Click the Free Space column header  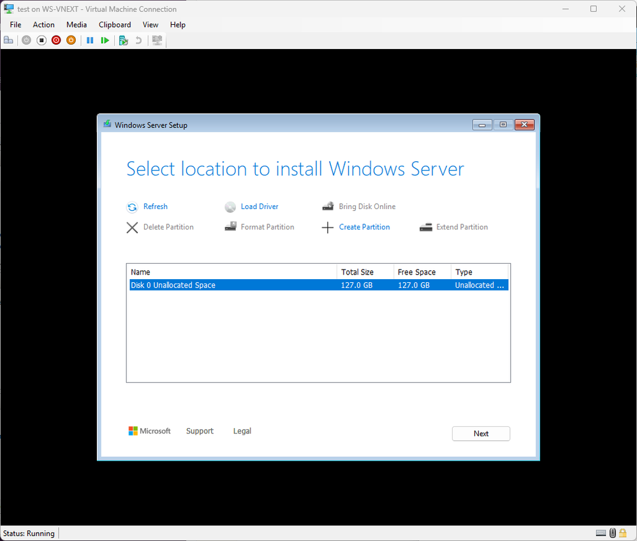[423, 272]
